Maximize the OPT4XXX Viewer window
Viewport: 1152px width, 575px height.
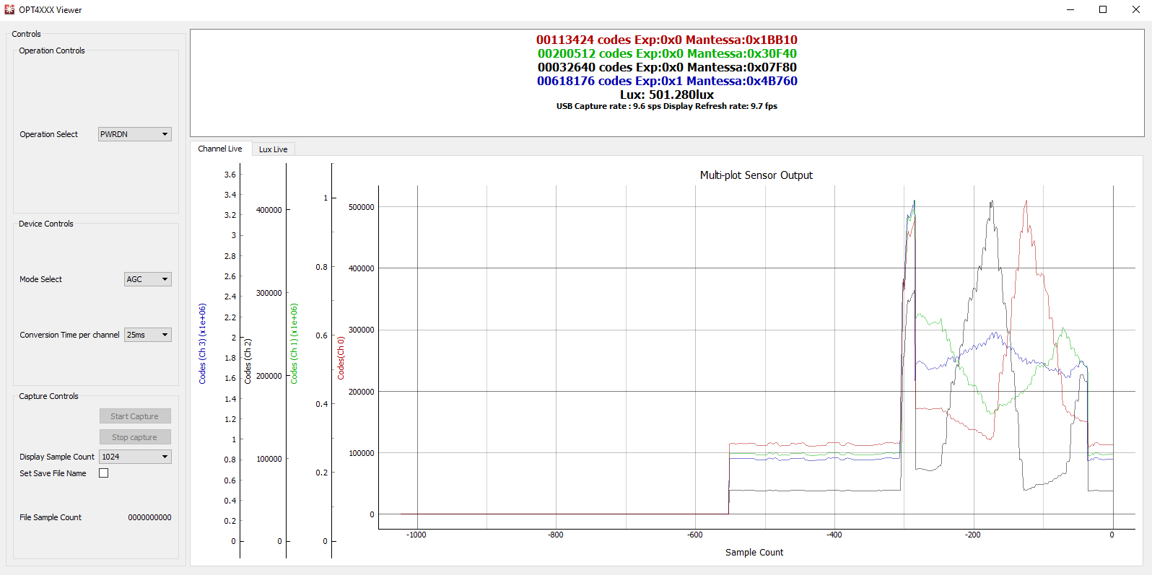click(x=1103, y=9)
